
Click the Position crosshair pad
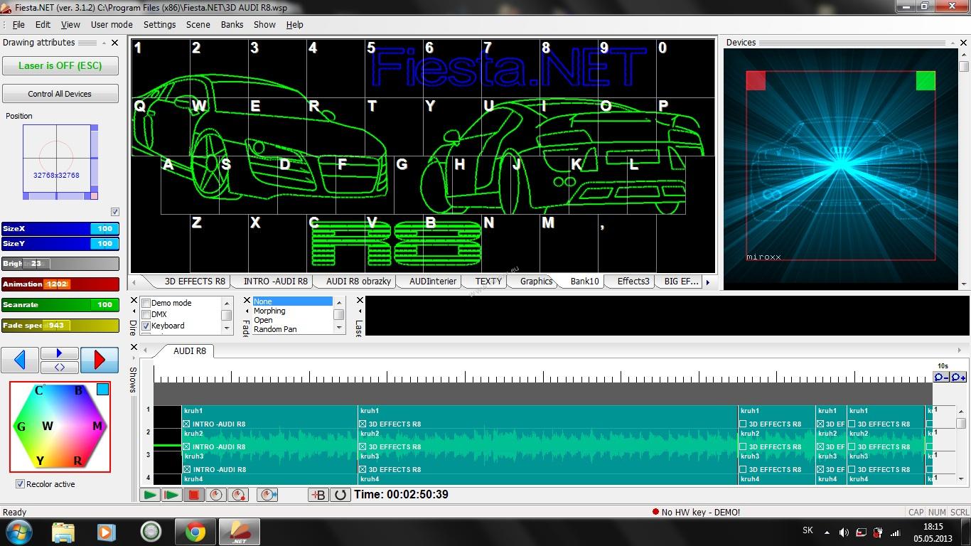(57, 159)
